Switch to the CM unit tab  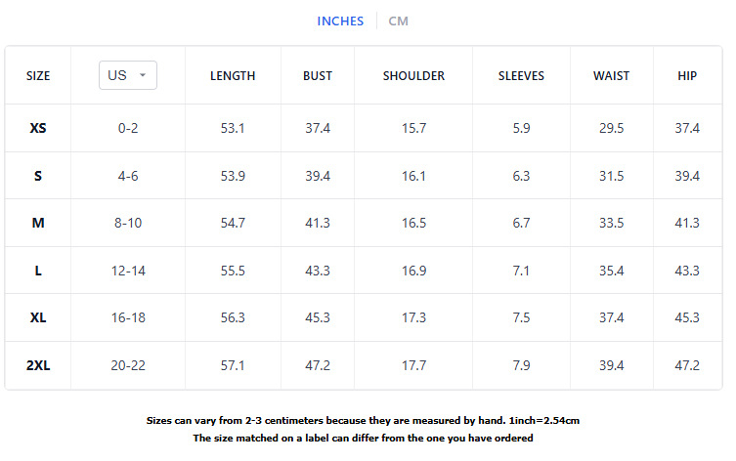[398, 21]
